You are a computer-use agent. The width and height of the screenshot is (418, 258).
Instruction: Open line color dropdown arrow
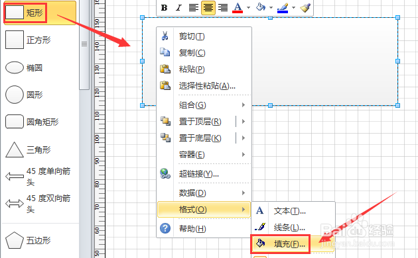(293, 8)
